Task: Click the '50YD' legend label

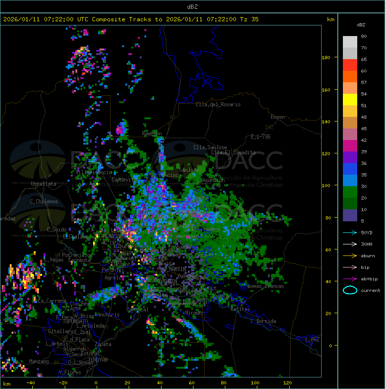Action: pos(366,233)
